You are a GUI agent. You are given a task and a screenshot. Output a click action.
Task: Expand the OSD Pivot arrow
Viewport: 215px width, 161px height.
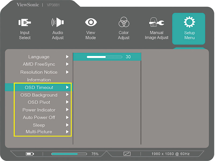(67, 102)
